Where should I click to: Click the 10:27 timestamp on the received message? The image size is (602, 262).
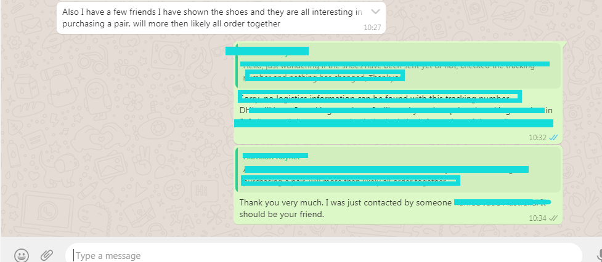[372, 28]
